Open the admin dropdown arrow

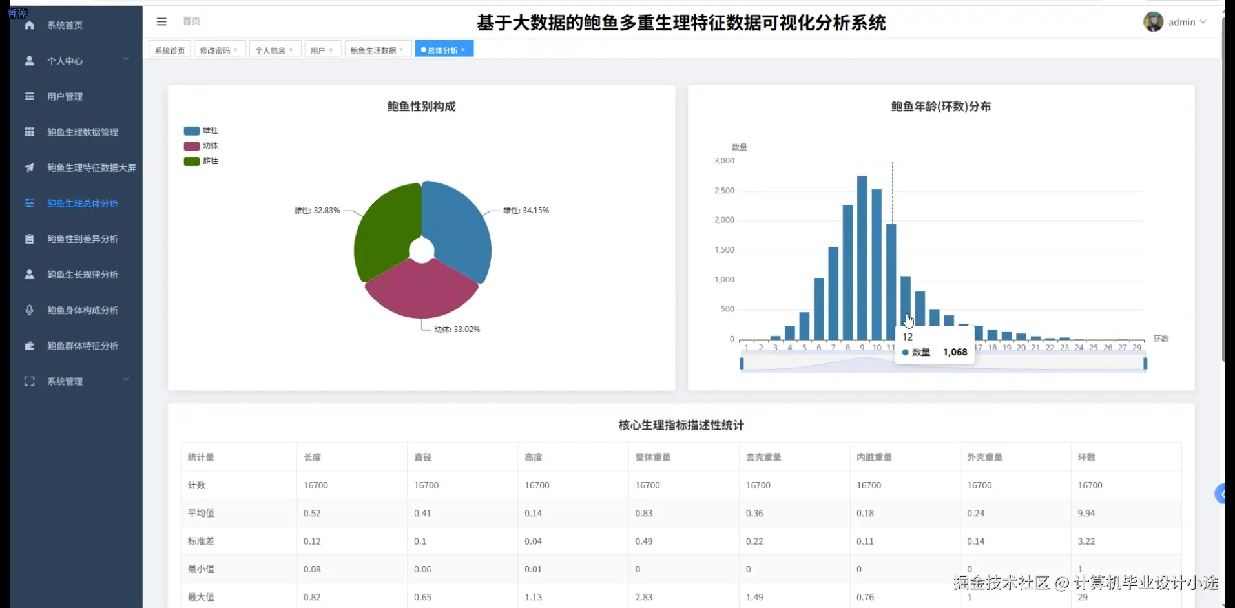coord(1203,22)
